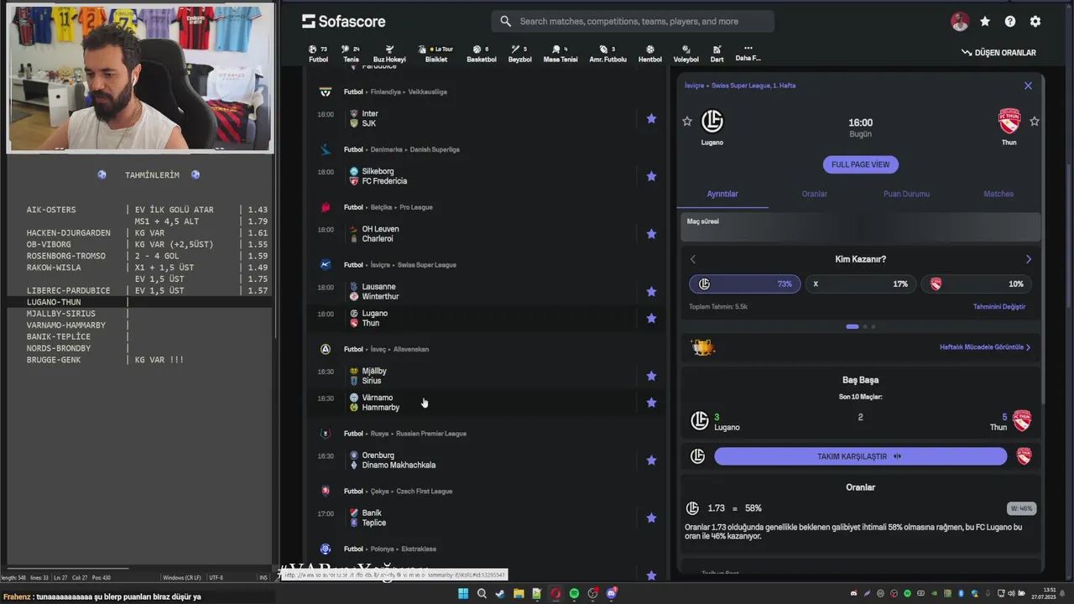The width and height of the screenshot is (1074, 604).
Task: Open Haftalık Mücadele Görüntüle link
Action: (985, 347)
